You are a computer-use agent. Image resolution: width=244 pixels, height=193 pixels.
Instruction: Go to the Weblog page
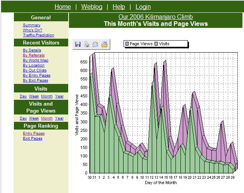click(x=91, y=7)
